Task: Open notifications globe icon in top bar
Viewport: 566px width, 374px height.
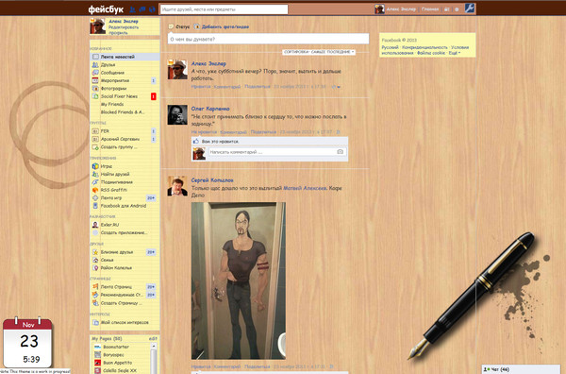Action: (x=152, y=9)
